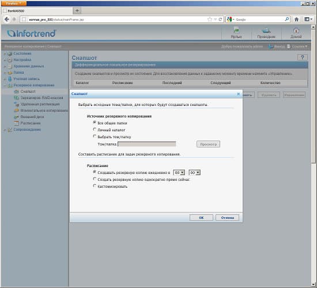Viewport: 317px width, 288px height.
Task: Click the Учетная запись account icon
Action: tap(10, 79)
